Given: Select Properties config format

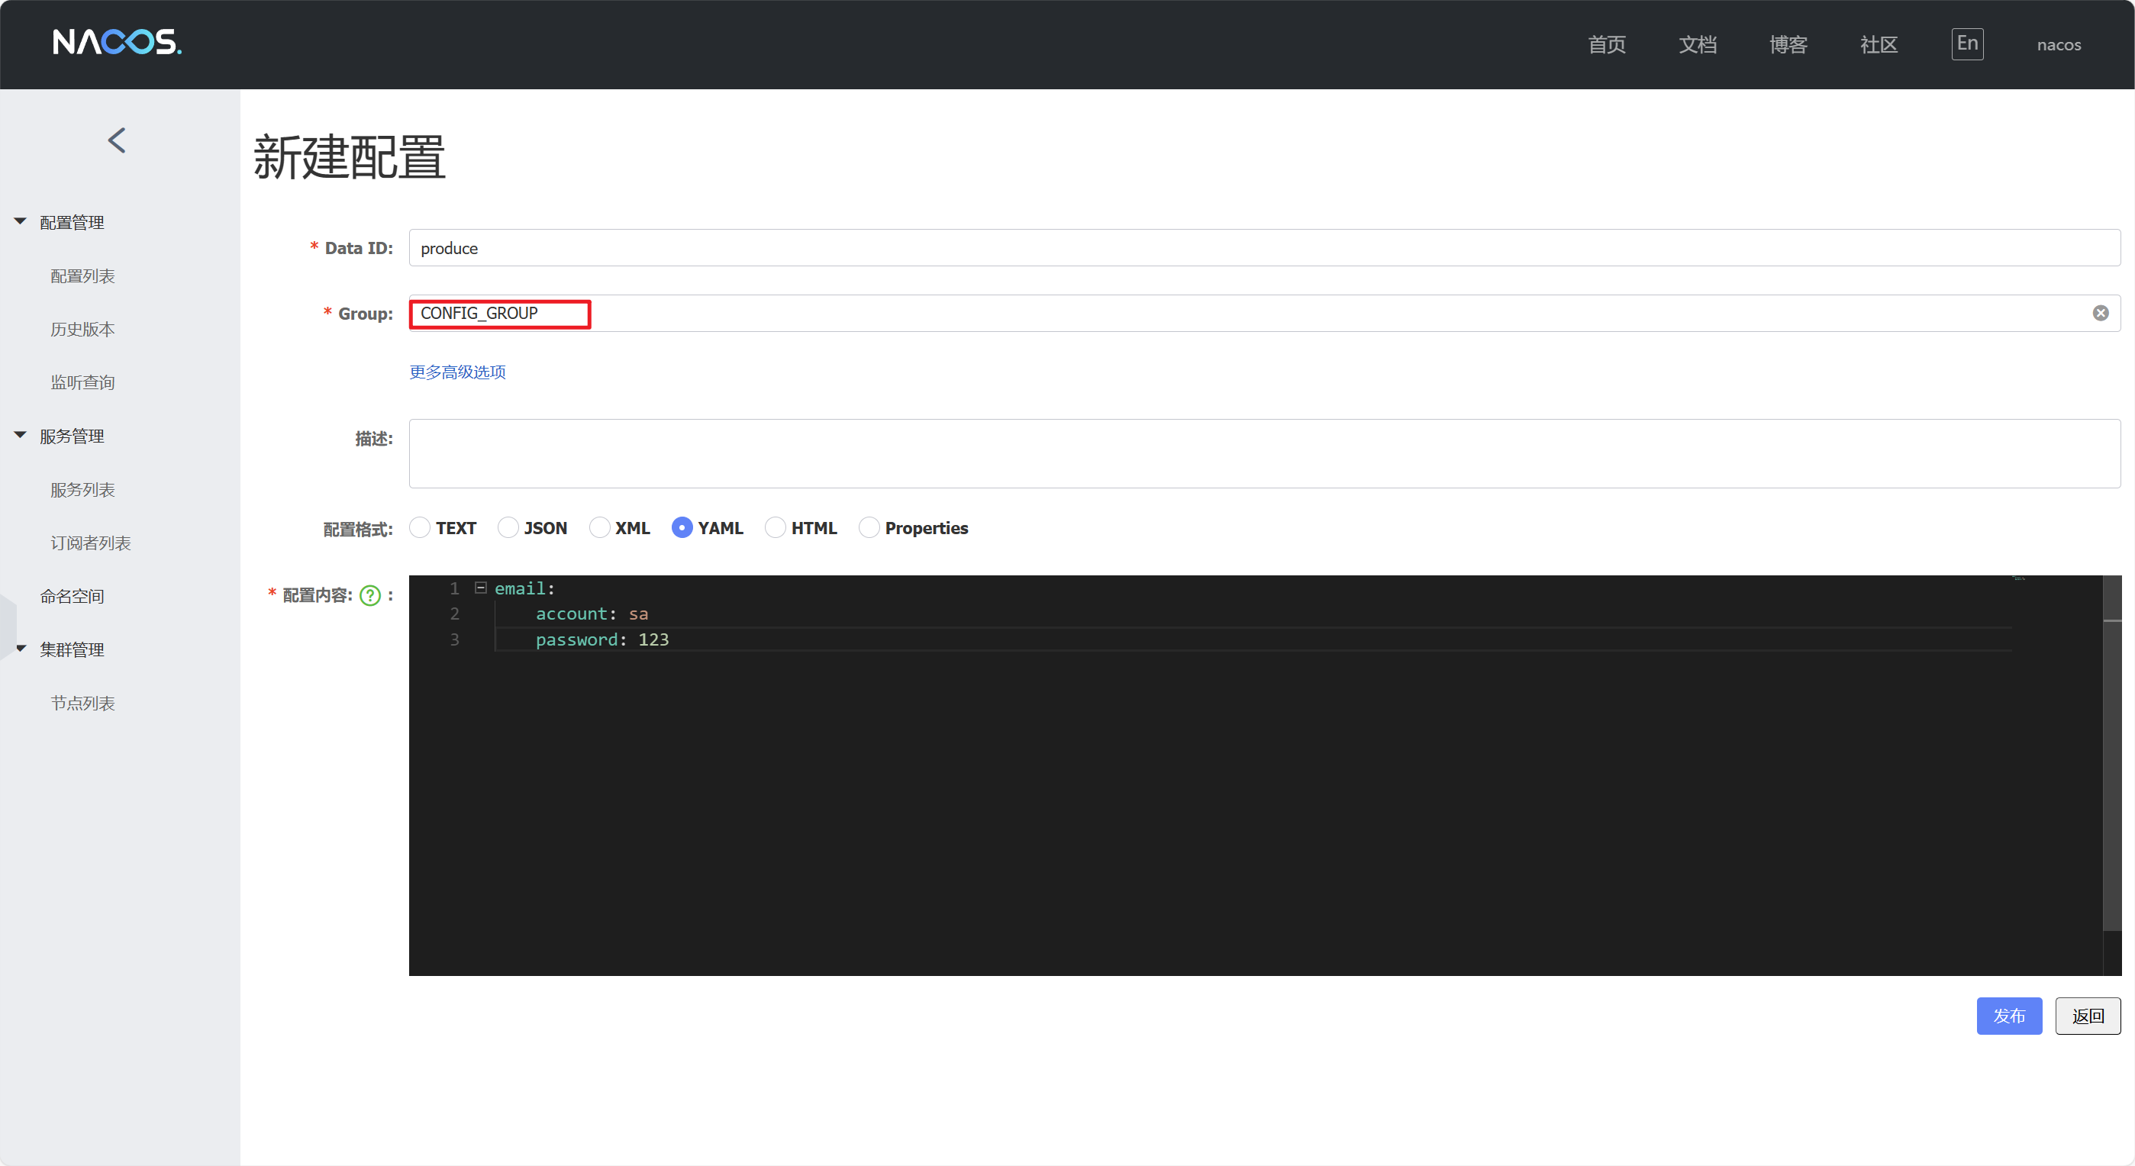Looking at the screenshot, I should tap(869, 528).
